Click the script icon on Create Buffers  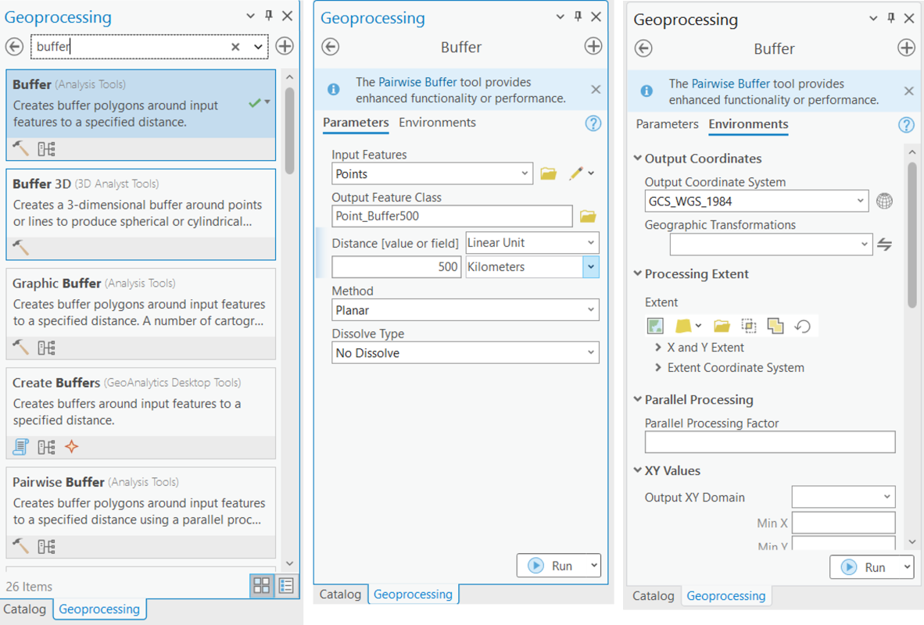[x=20, y=446]
